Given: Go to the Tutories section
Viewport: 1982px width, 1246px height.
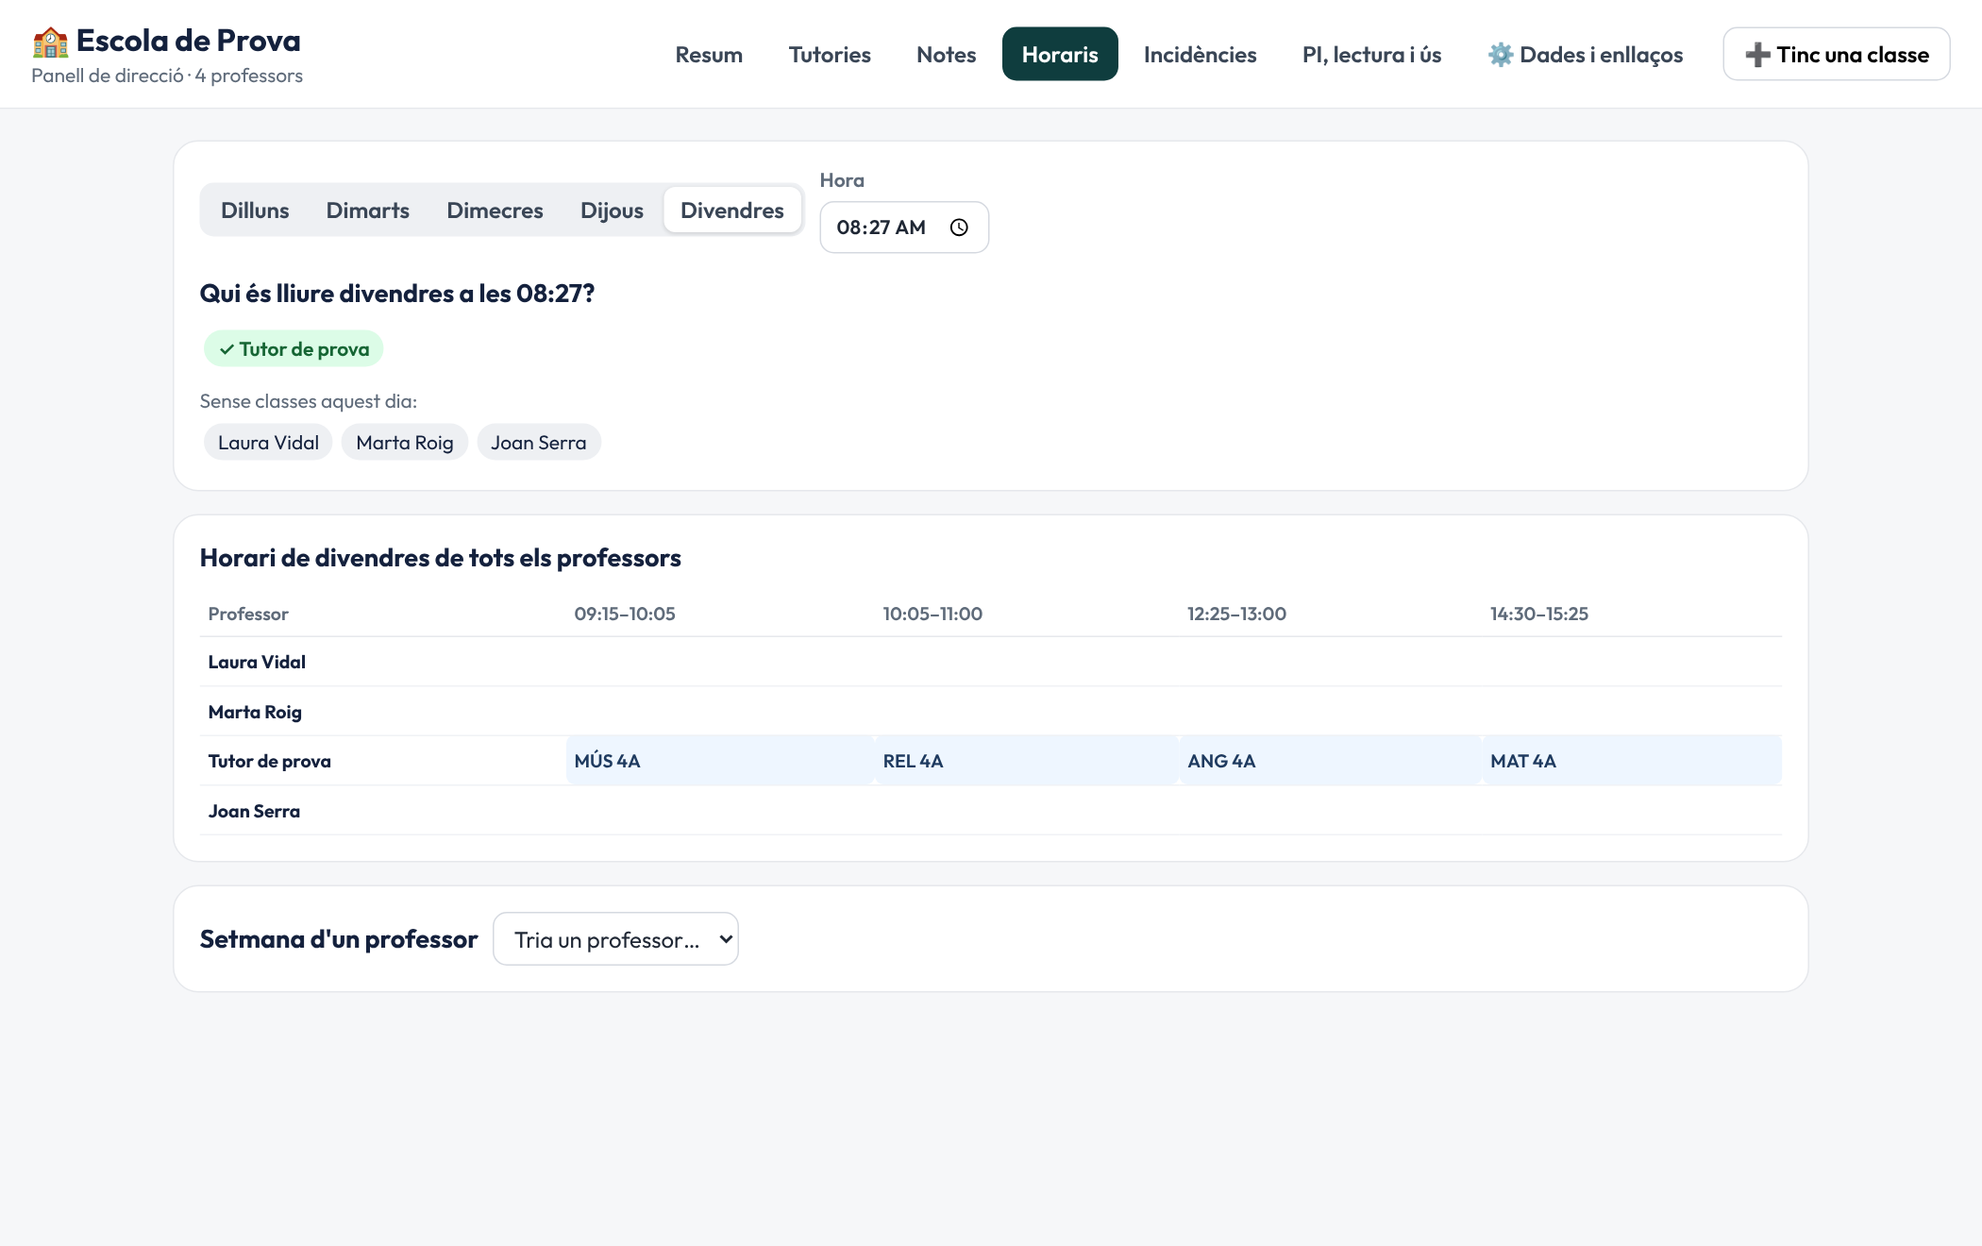Looking at the screenshot, I should coord(830,55).
